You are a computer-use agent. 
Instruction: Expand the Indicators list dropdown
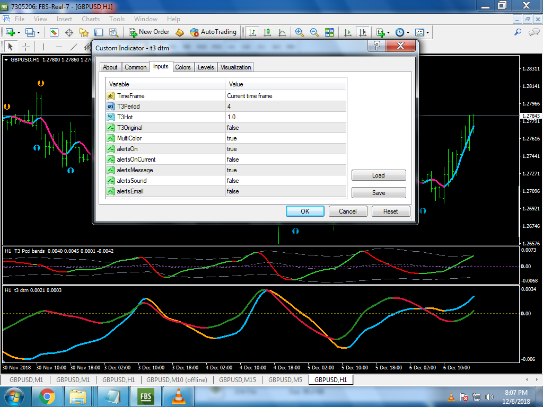[x=389, y=32]
